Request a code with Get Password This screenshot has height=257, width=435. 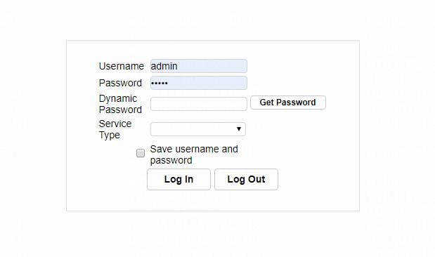(x=288, y=103)
